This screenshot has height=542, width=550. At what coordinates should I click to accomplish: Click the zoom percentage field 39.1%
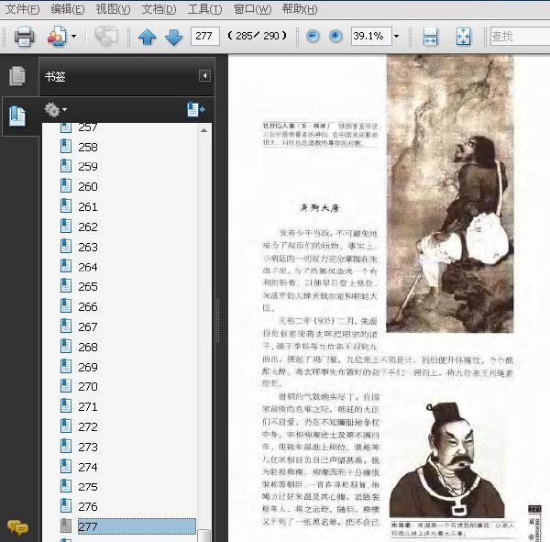[371, 36]
